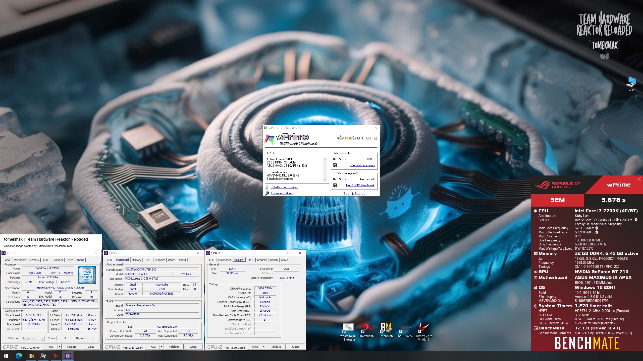Click the Republic of Gamers logo in BenchMate
The height and width of the screenshot is (361, 643).
(x=558, y=185)
